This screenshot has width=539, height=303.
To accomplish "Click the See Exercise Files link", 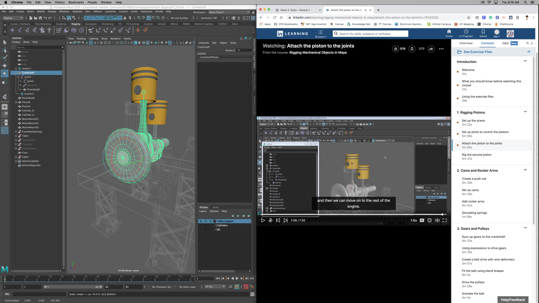I will (x=478, y=52).
